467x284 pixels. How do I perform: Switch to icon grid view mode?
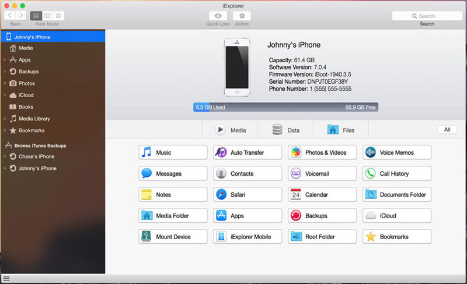click(58, 16)
